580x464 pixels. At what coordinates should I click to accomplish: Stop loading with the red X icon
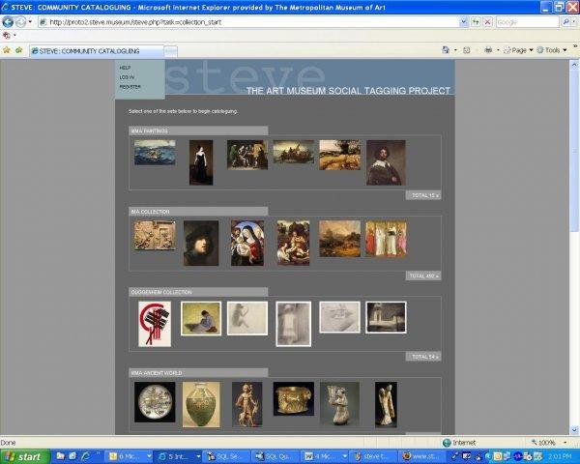[x=487, y=22]
